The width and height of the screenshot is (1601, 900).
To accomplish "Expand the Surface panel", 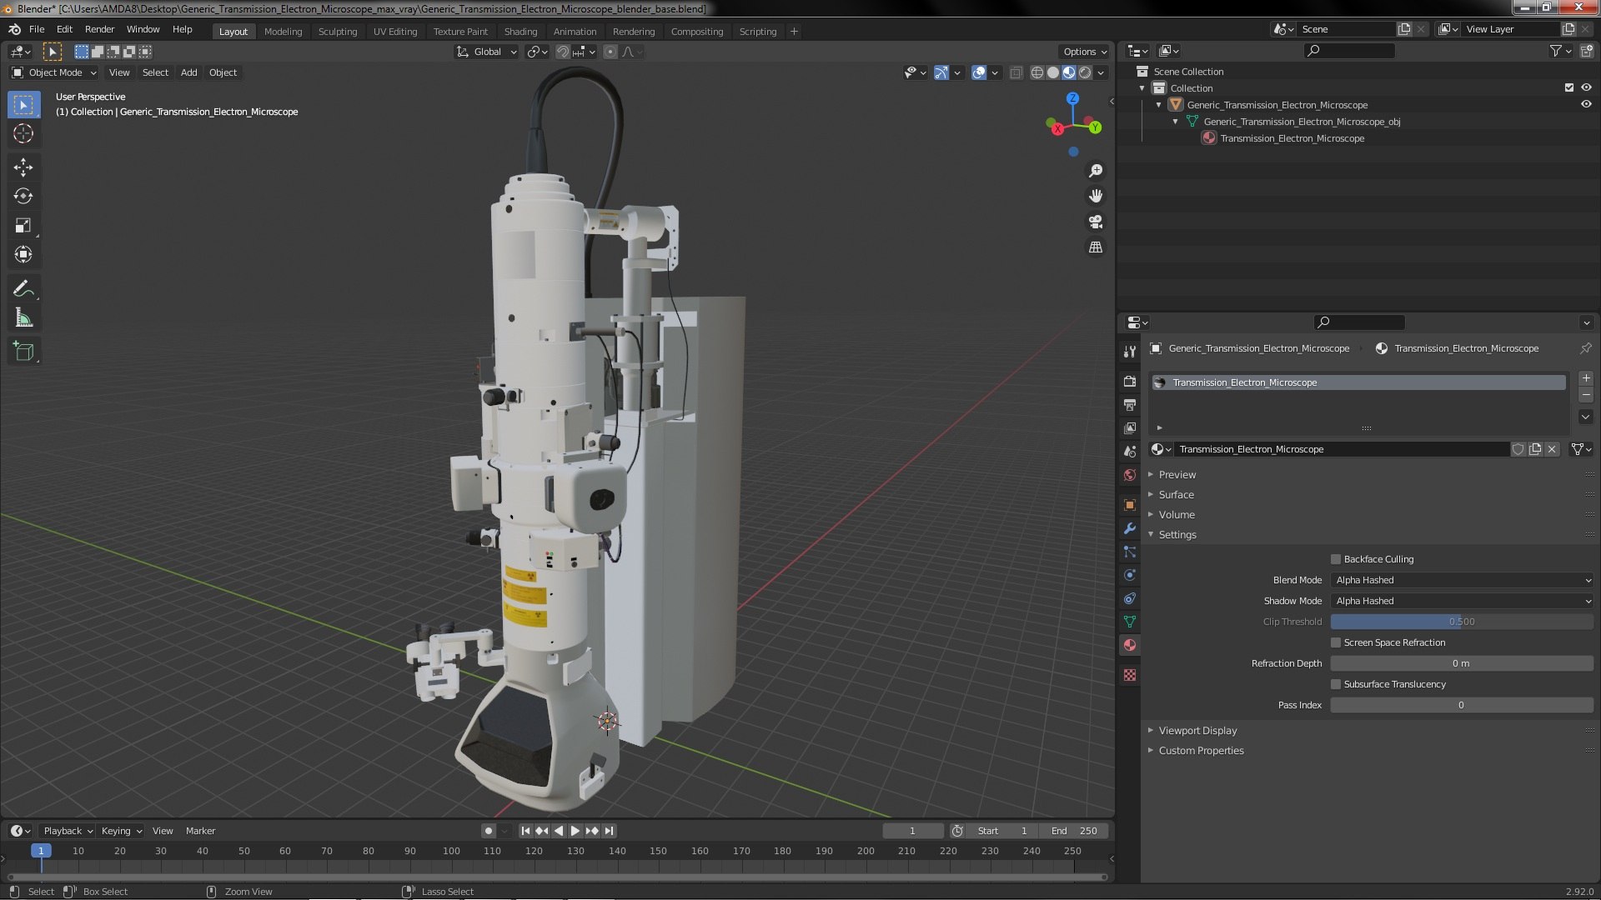I will click(x=1177, y=495).
